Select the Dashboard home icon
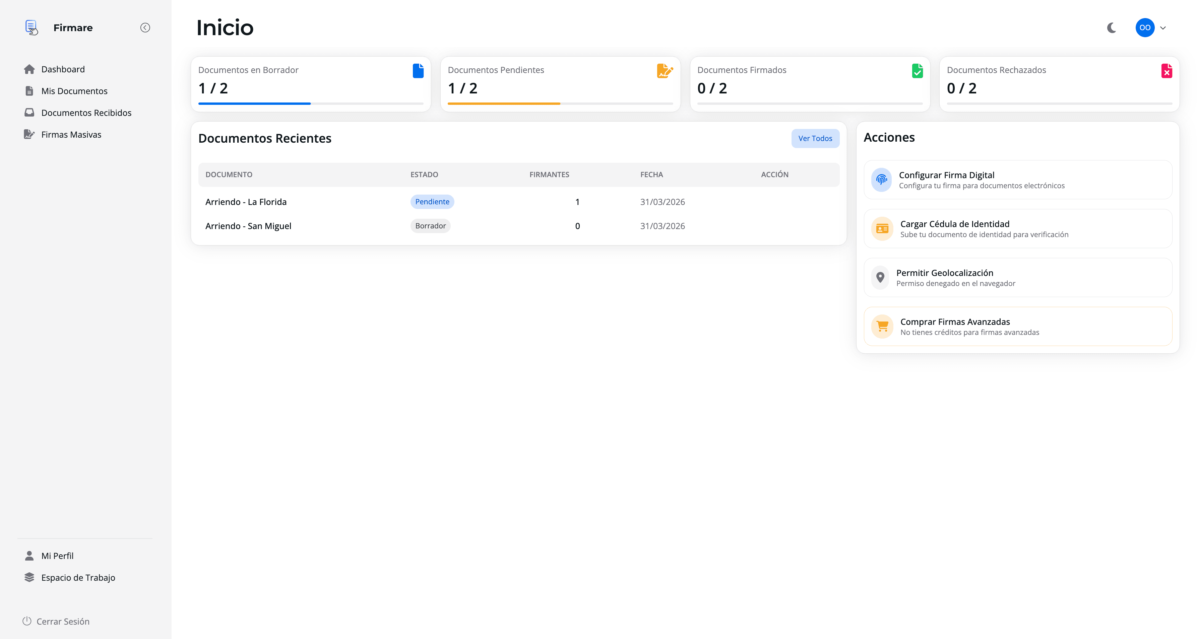Image resolution: width=1197 pixels, height=639 pixels. coord(29,69)
